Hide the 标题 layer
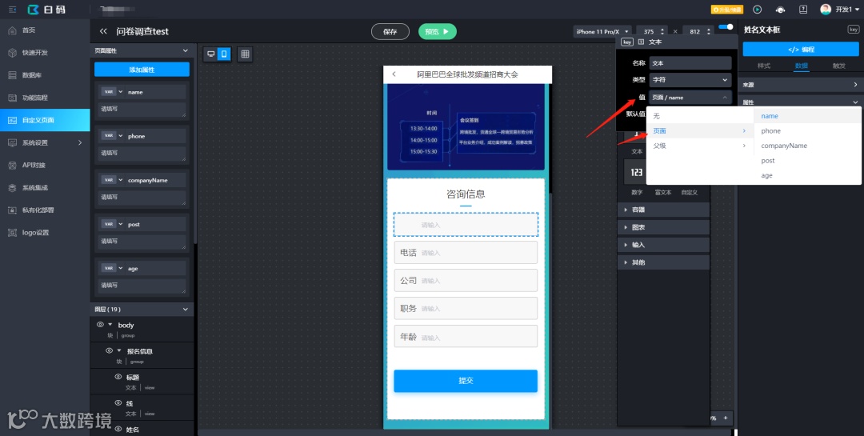864x436 pixels. pos(118,377)
